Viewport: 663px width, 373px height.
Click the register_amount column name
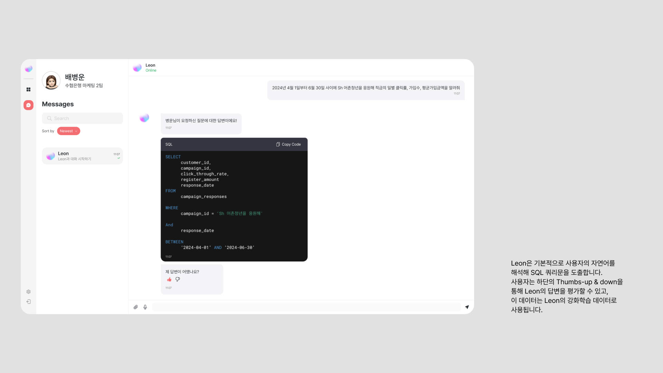tap(200, 180)
